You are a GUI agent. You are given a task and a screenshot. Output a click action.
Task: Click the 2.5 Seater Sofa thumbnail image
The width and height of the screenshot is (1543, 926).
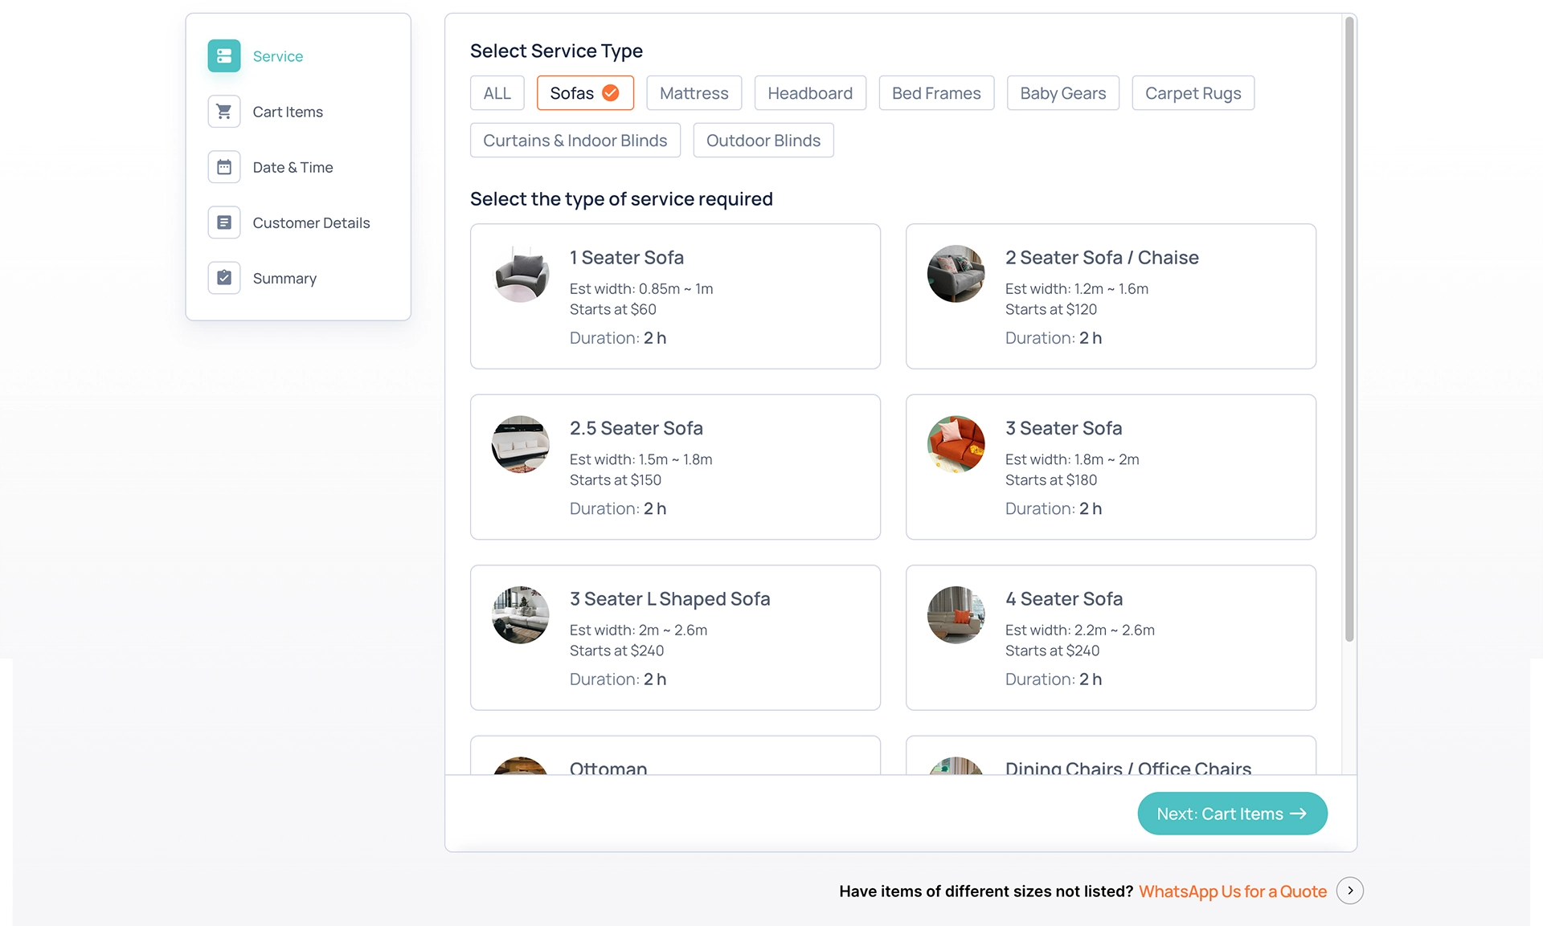coord(521,444)
